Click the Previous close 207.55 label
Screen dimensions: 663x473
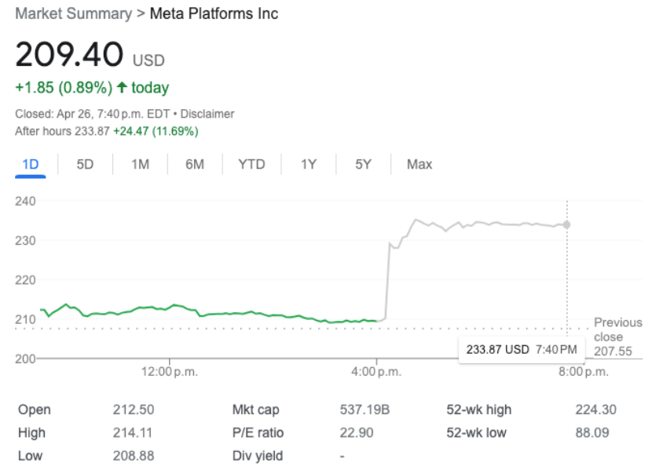[x=617, y=337]
